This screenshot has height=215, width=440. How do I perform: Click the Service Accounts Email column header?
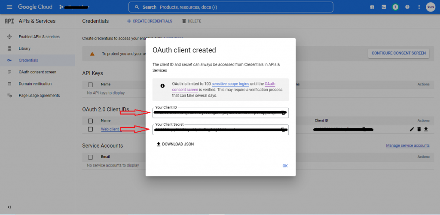(x=105, y=157)
